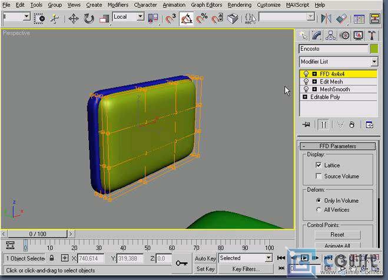
Task: Click the Set Keys key icon
Action: pos(181,264)
